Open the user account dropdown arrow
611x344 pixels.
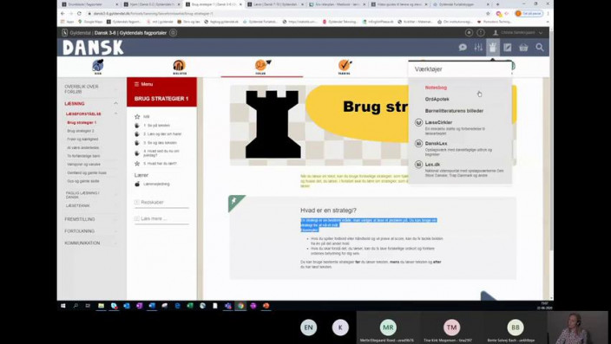541,33
